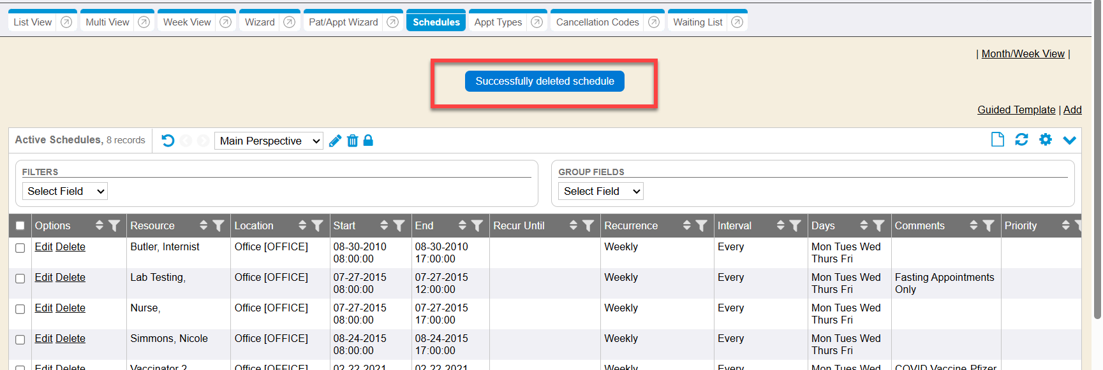Image resolution: width=1103 pixels, height=370 pixels.
Task: Open the Filters Select Field dropdown
Action: point(65,191)
